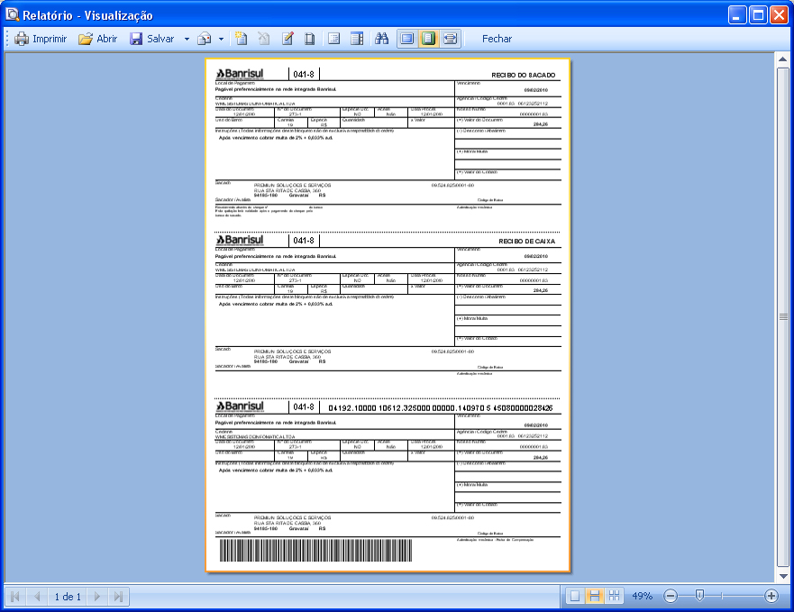The image size is (794, 612).
Task: Click the send by e-mail envelope icon
Action: pos(205,39)
